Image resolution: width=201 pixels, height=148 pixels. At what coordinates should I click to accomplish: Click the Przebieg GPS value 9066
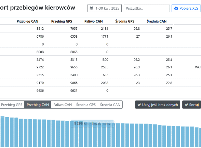[x=74, y=83]
